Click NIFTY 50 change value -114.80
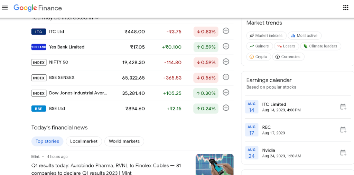The image size is (354, 175). (x=173, y=63)
